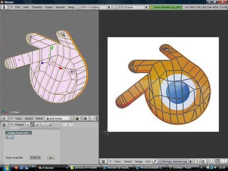This screenshot has height=171, width=228.
Task: Open the 3D viewport View menu
Action: tap(18, 119)
